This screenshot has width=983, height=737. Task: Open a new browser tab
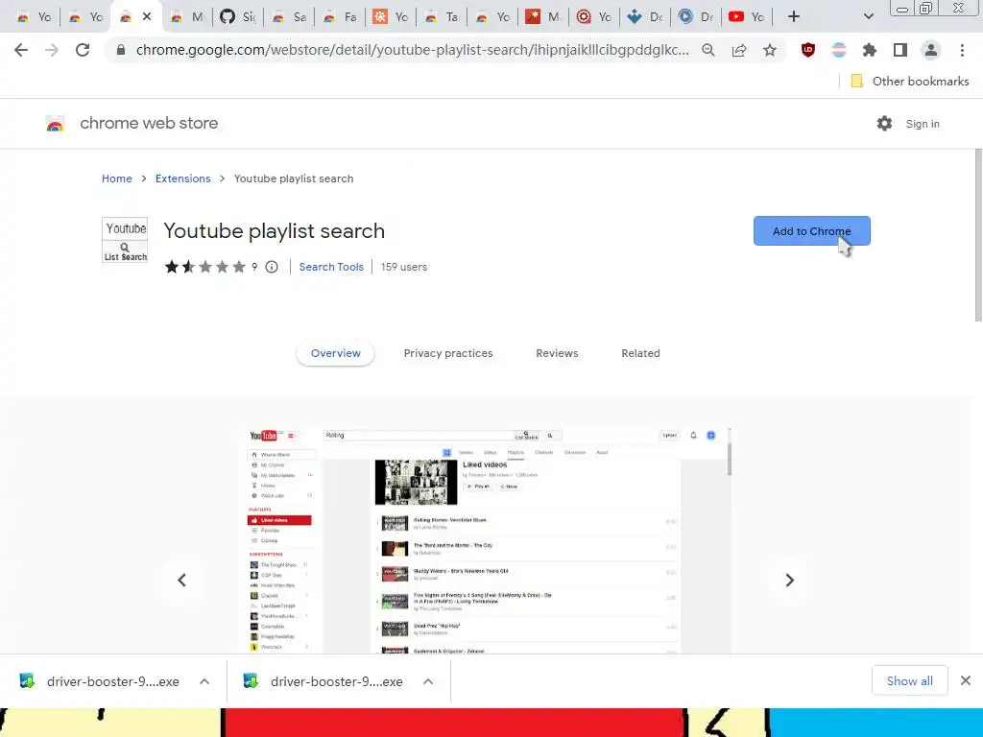tap(794, 16)
